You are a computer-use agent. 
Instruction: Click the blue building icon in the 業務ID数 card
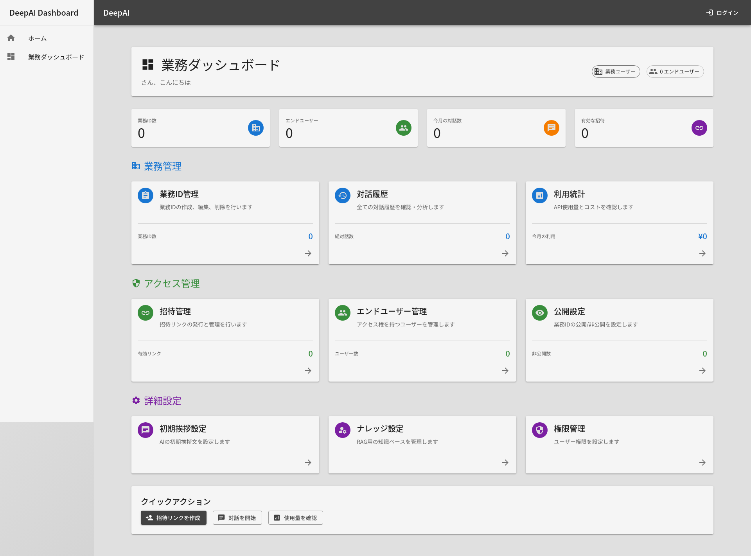point(256,128)
